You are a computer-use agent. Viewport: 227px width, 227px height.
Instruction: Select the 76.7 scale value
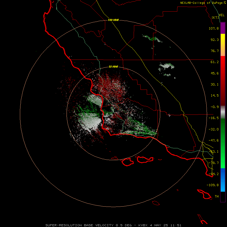tap(215, 51)
